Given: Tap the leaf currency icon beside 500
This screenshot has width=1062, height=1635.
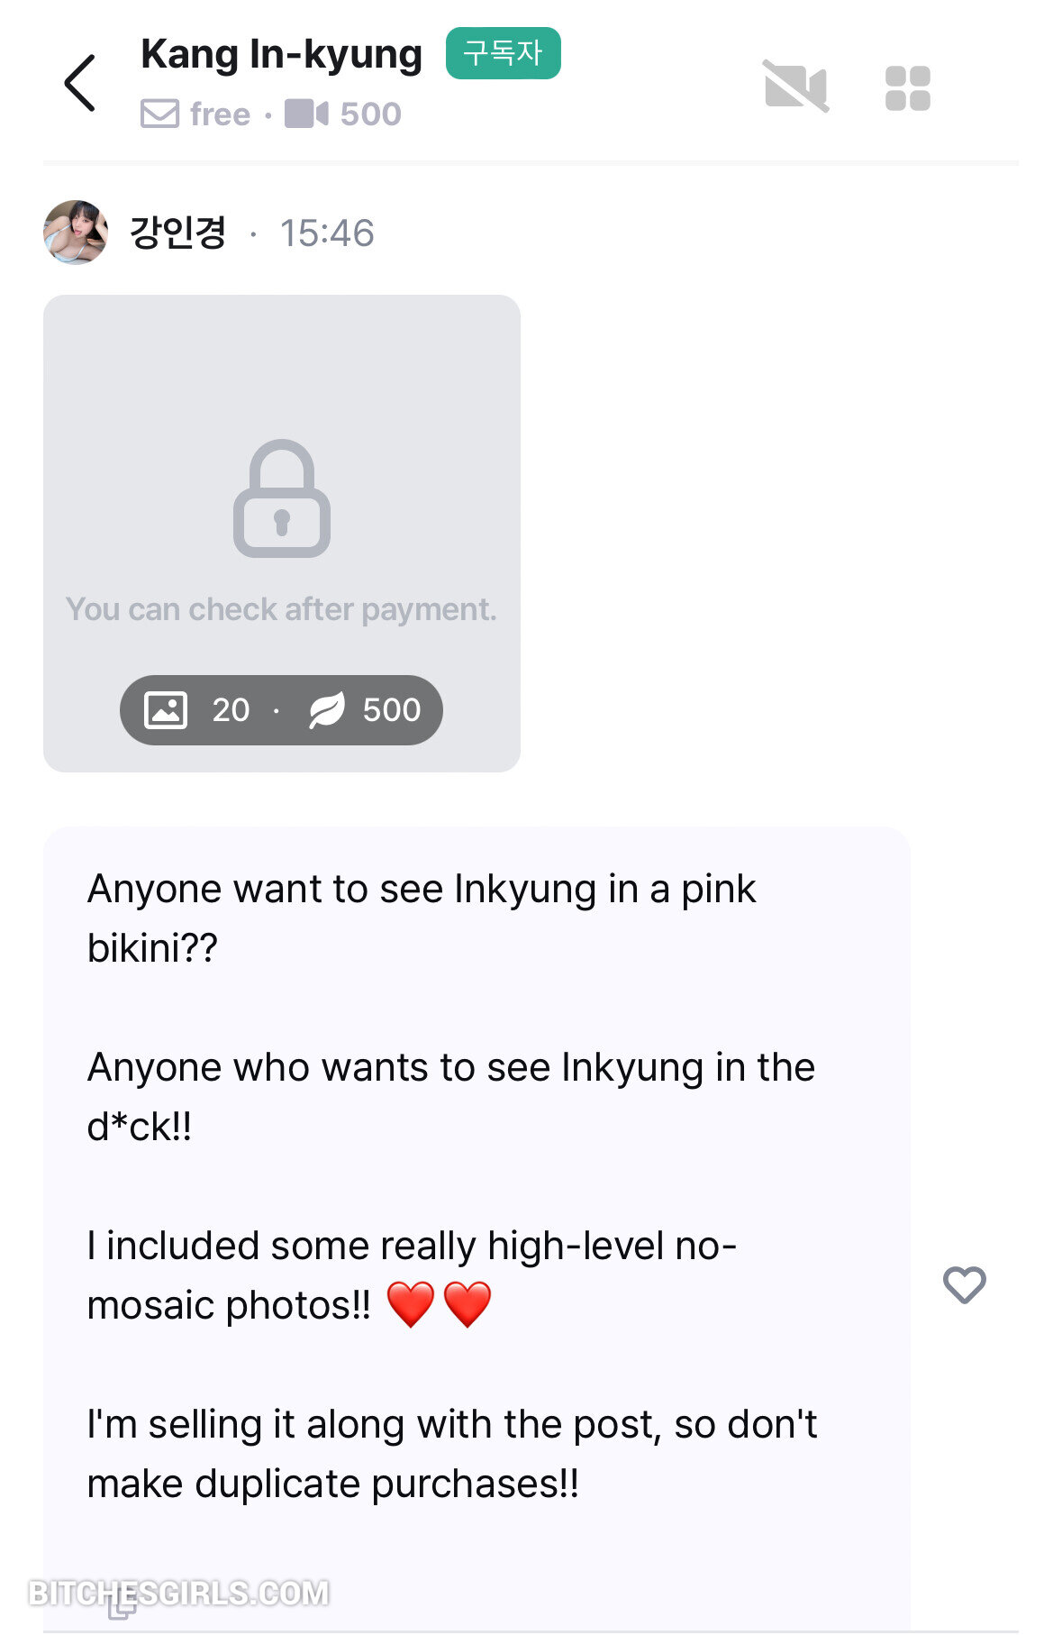Looking at the screenshot, I should (326, 710).
